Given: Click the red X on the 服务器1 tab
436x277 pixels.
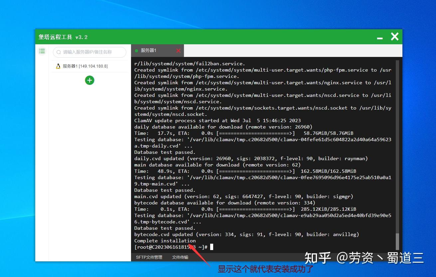Looking at the screenshot, I should tap(178, 51).
